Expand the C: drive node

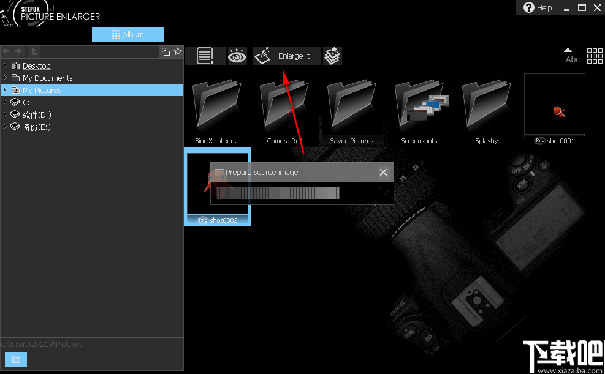[5, 102]
